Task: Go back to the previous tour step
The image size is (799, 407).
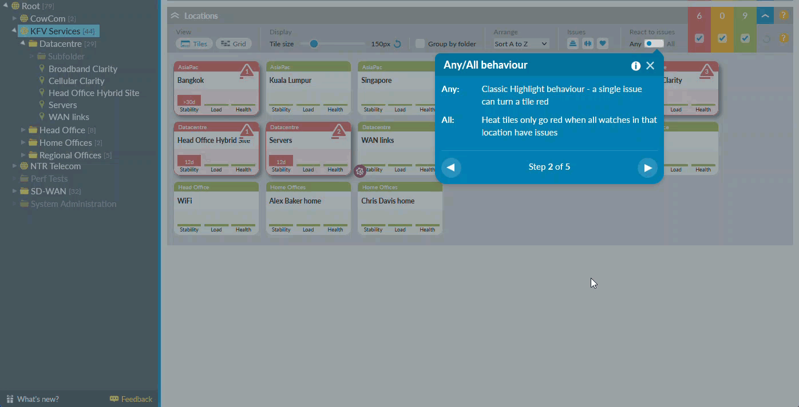Action: [451, 167]
